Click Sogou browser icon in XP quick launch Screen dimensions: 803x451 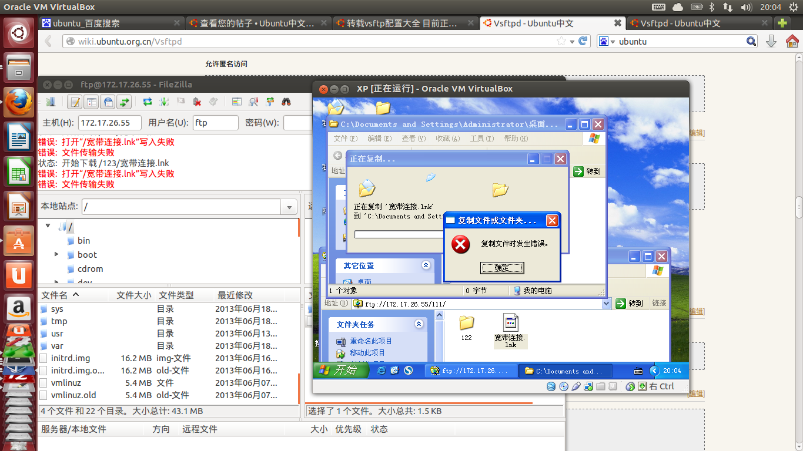tap(408, 371)
